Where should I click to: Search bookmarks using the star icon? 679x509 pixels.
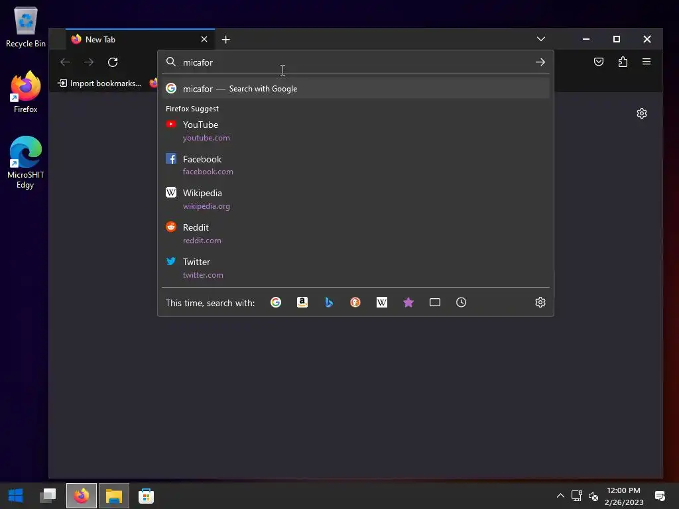408,302
